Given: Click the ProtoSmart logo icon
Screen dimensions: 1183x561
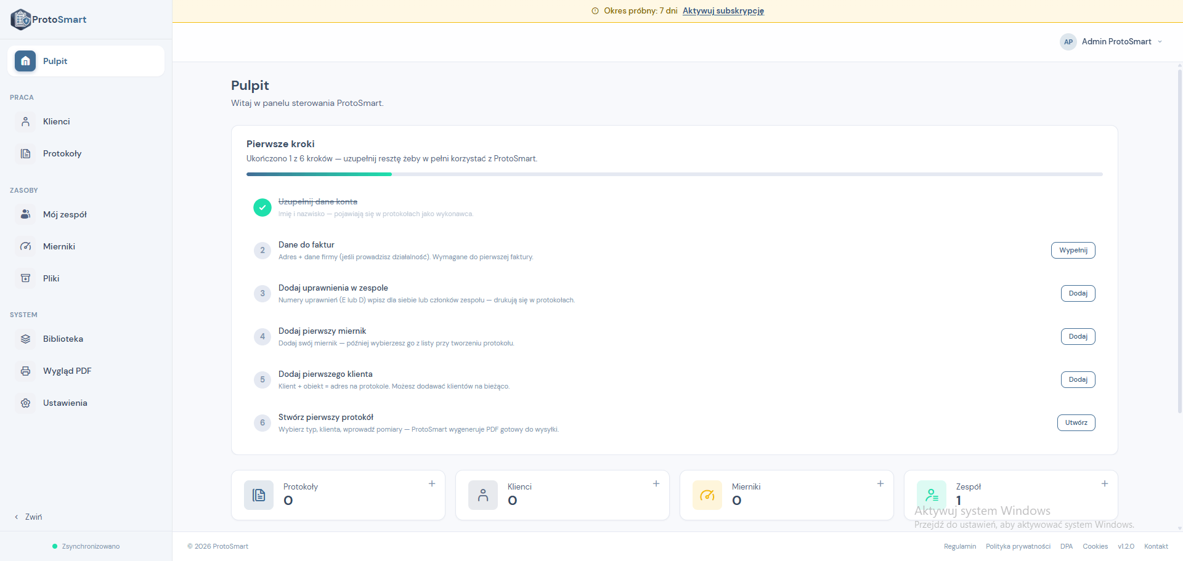Looking at the screenshot, I should 20,20.
